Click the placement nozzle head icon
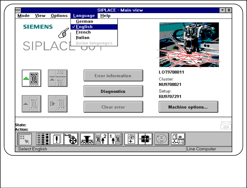The height and width of the screenshot is (188, 247). [87, 139]
